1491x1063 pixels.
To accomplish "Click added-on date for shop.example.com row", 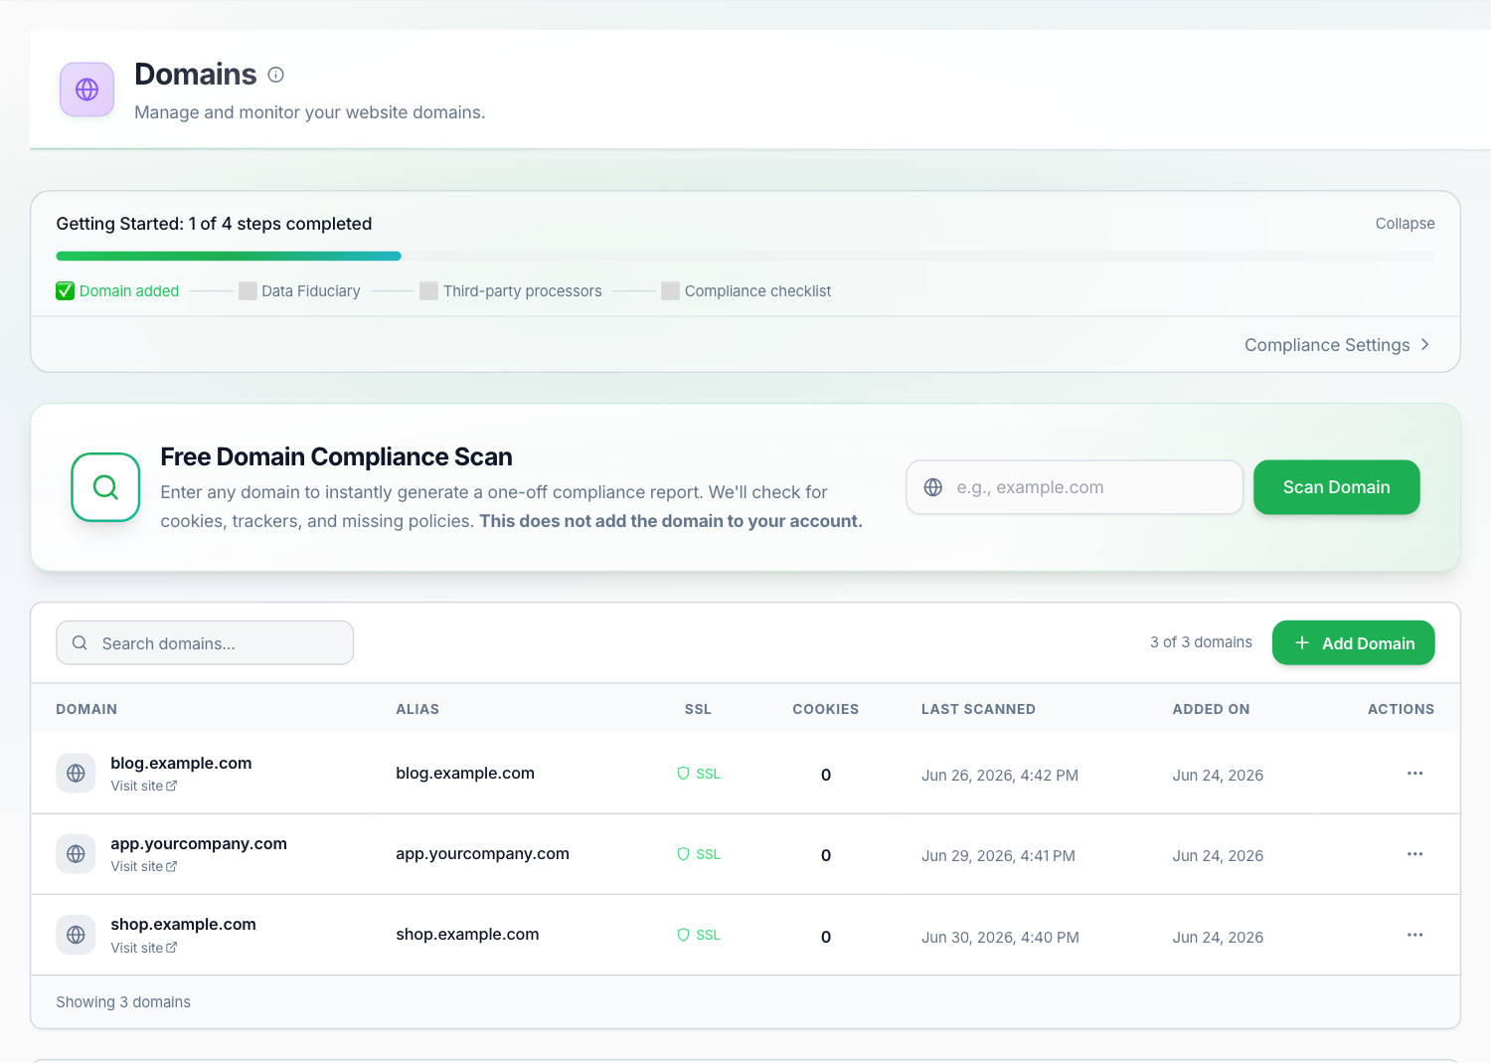I will (1218, 937).
